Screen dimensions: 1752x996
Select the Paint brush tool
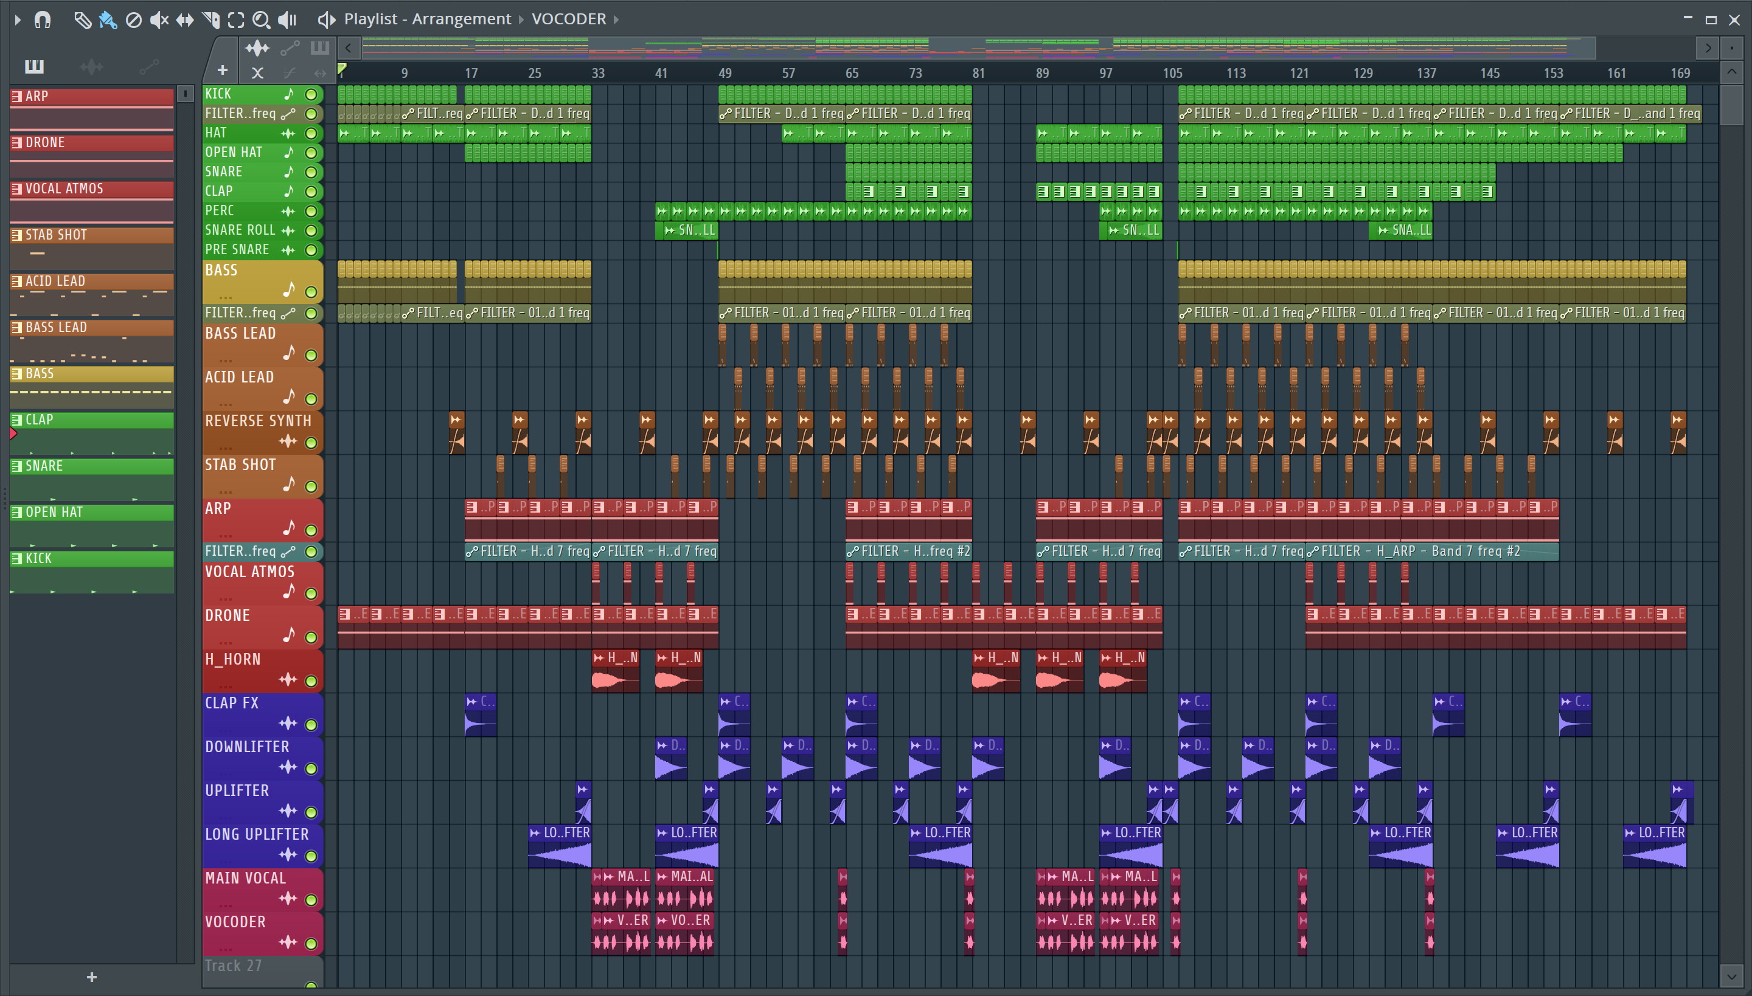point(108,20)
